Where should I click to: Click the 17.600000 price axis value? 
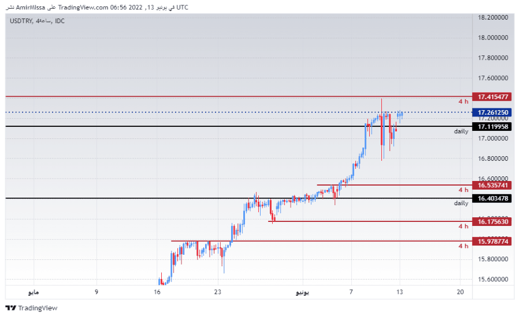click(x=493, y=78)
